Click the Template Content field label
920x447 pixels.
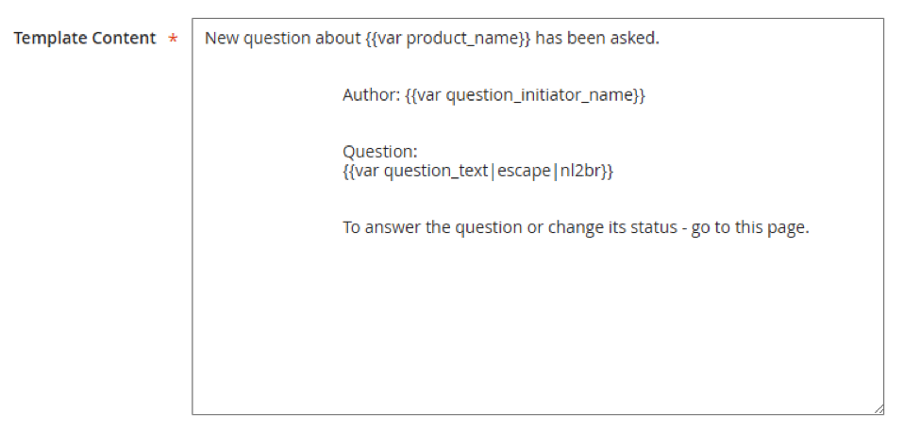click(x=84, y=39)
